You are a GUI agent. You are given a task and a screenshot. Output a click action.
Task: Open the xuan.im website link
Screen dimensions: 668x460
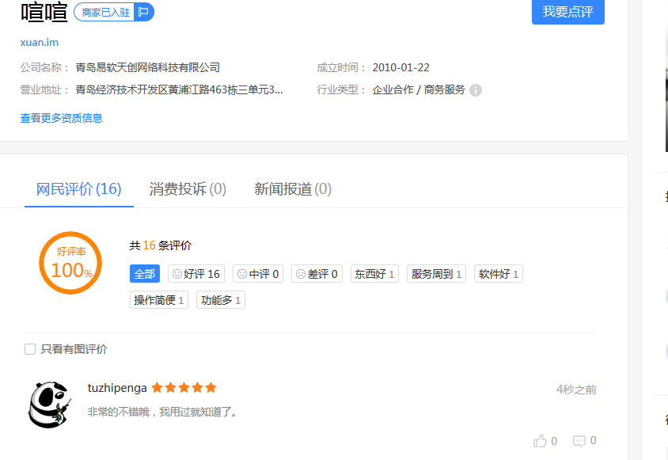pos(40,42)
